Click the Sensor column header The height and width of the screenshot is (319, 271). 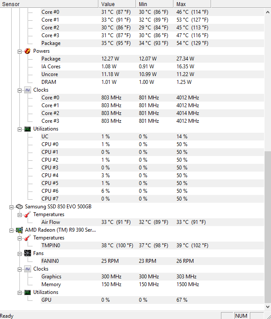point(49,4)
